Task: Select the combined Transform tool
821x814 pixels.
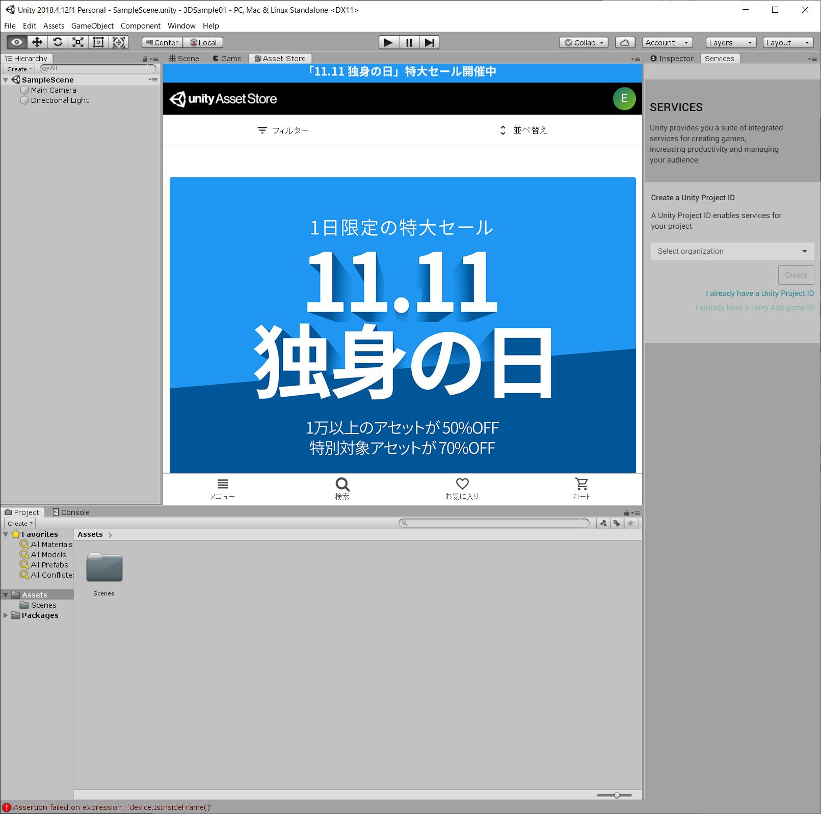Action: 119,42
